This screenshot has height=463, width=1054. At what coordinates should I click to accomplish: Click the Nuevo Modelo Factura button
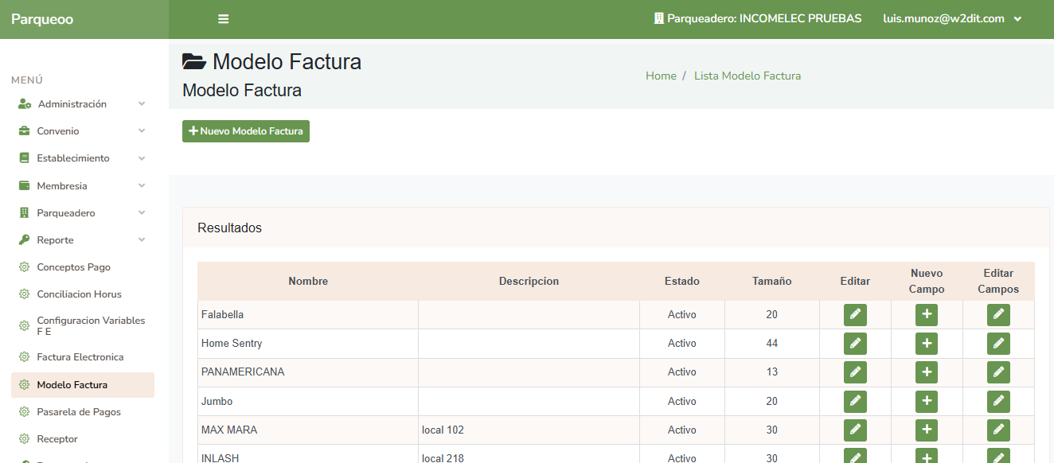pos(246,131)
